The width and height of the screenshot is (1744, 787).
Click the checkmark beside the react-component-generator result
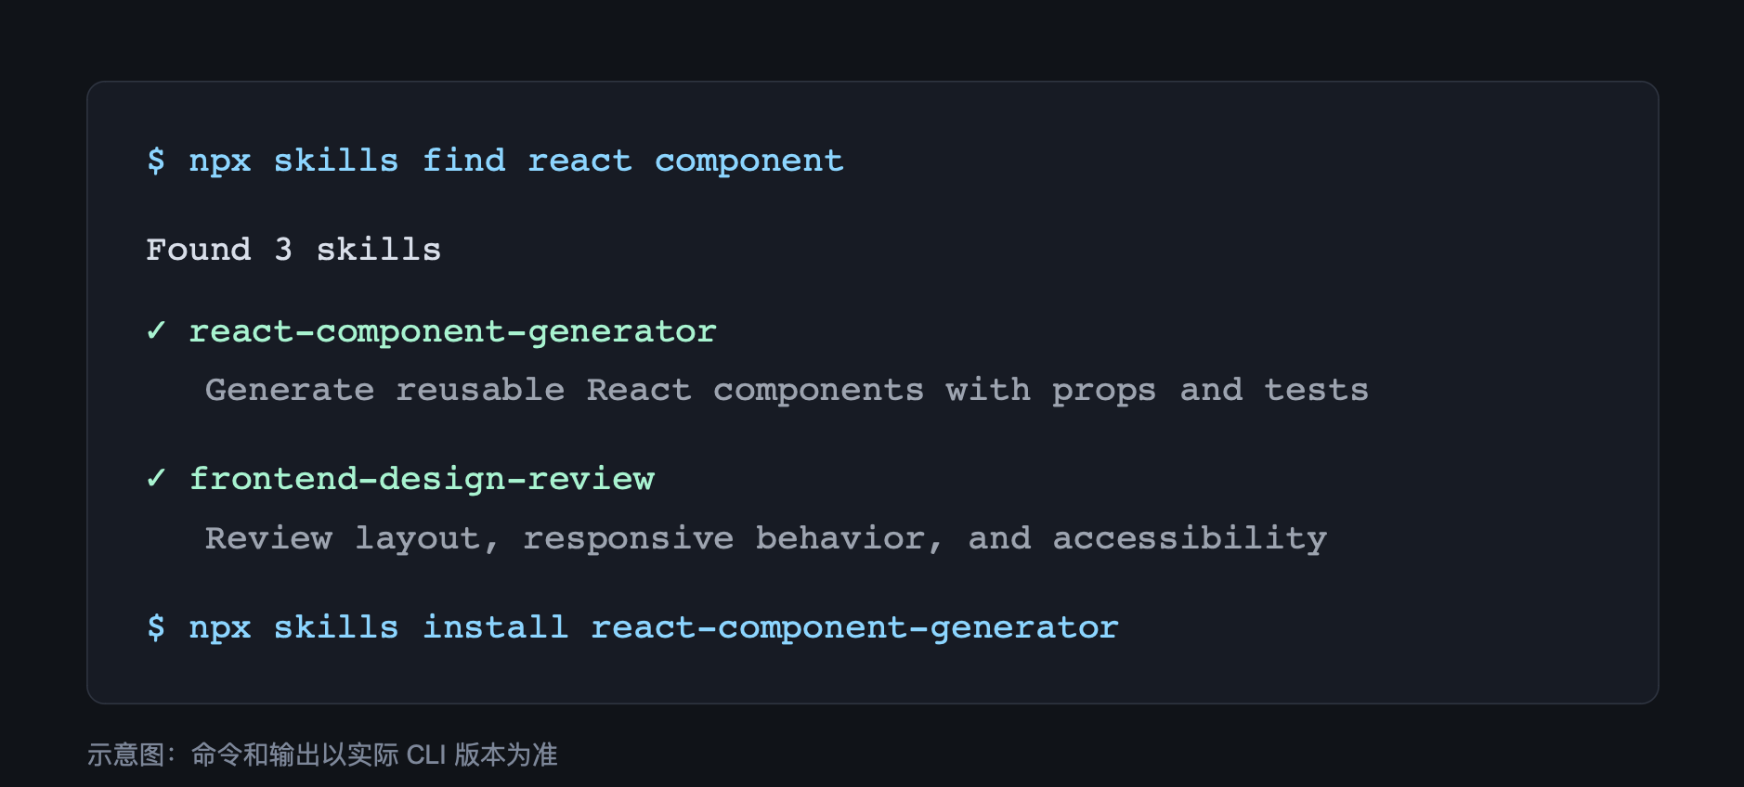click(156, 330)
